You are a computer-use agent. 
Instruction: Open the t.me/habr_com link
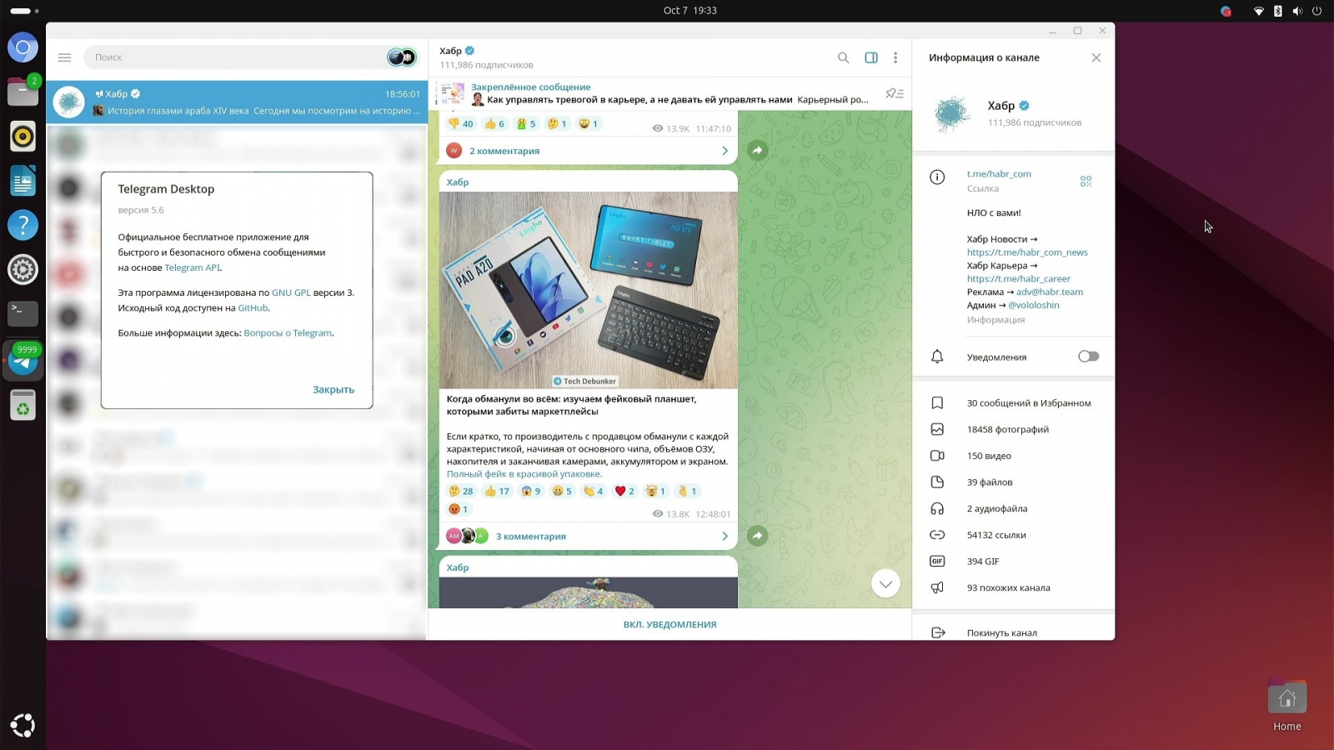[x=999, y=174]
